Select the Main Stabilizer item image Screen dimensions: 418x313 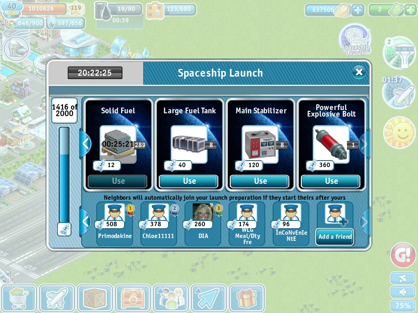pos(260,144)
